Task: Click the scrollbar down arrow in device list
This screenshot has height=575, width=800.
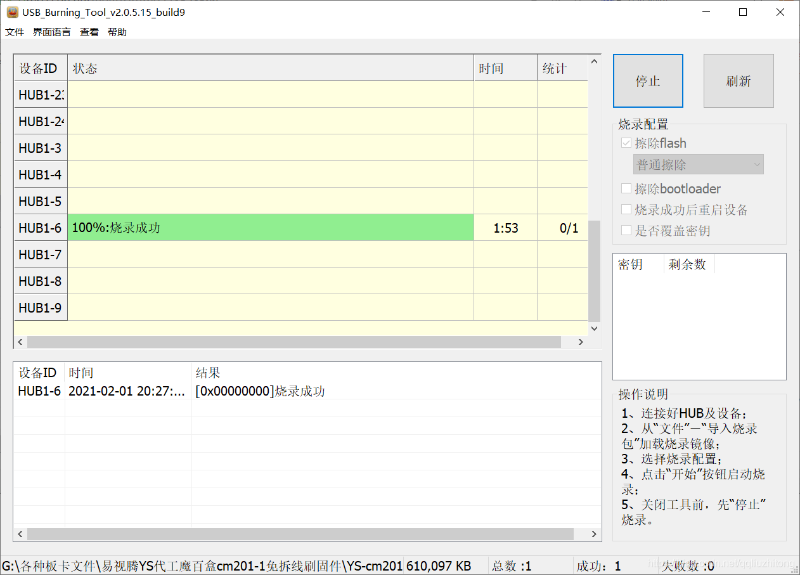Action: 594,328
